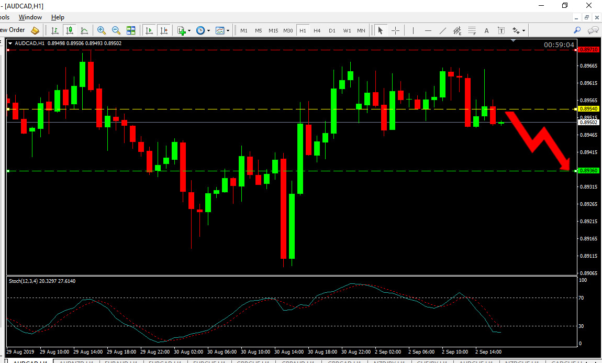
Task: Zoom in on the chart
Action: tap(102, 30)
